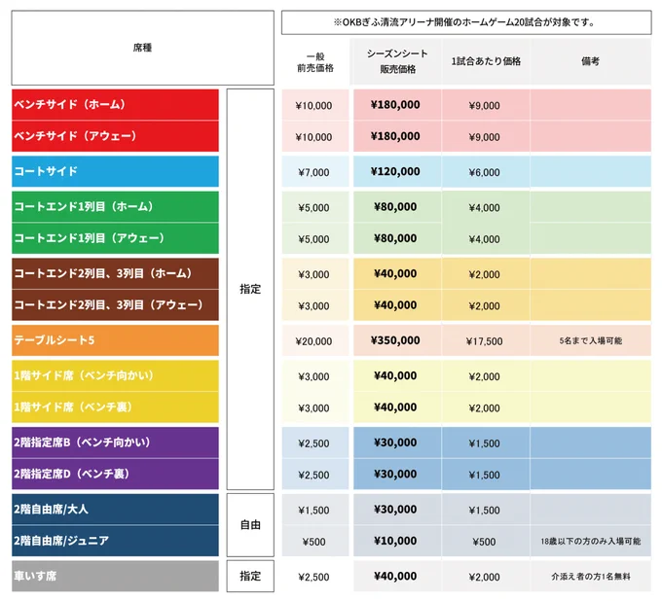
Task: Select the orange テーブルシート5 row
Action: coord(115,340)
